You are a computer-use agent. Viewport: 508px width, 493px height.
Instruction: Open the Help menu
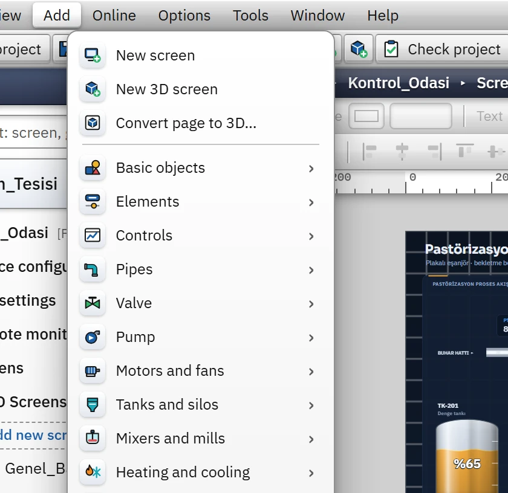tap(383, 15)
